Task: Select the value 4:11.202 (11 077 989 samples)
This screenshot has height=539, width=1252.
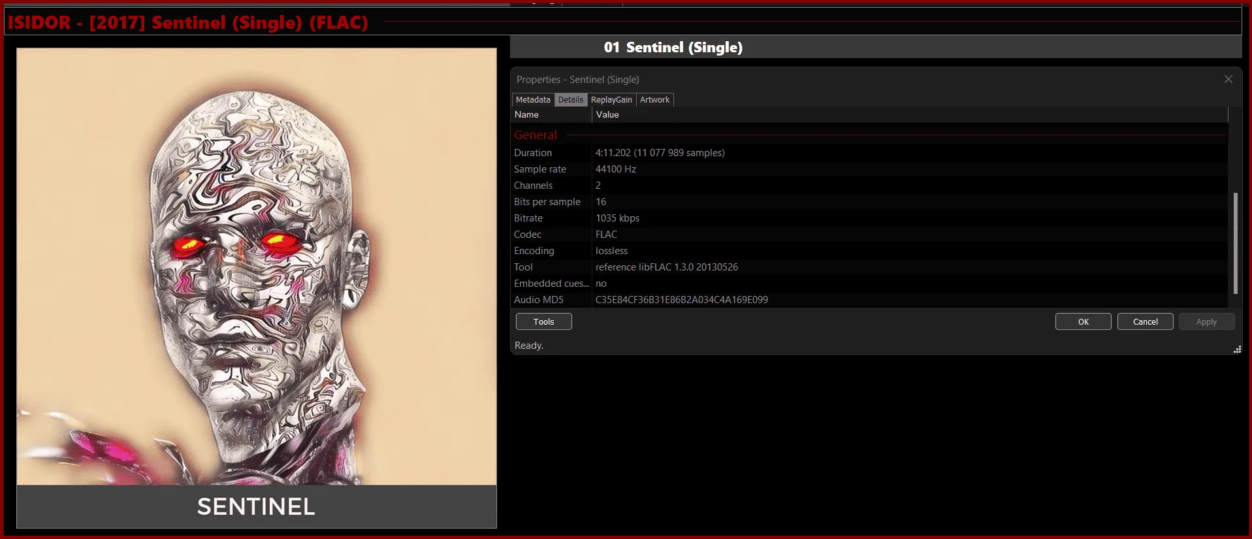Action: click(x=660, y=152)
